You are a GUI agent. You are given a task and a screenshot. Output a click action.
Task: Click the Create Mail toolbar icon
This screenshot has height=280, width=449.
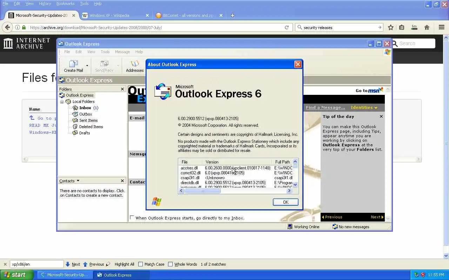[73, 66]
